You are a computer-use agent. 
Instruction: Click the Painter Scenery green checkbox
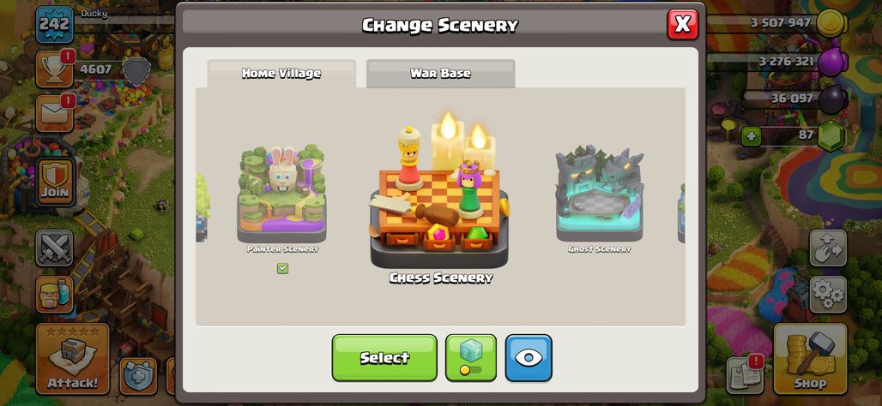(x=282, y=268)
